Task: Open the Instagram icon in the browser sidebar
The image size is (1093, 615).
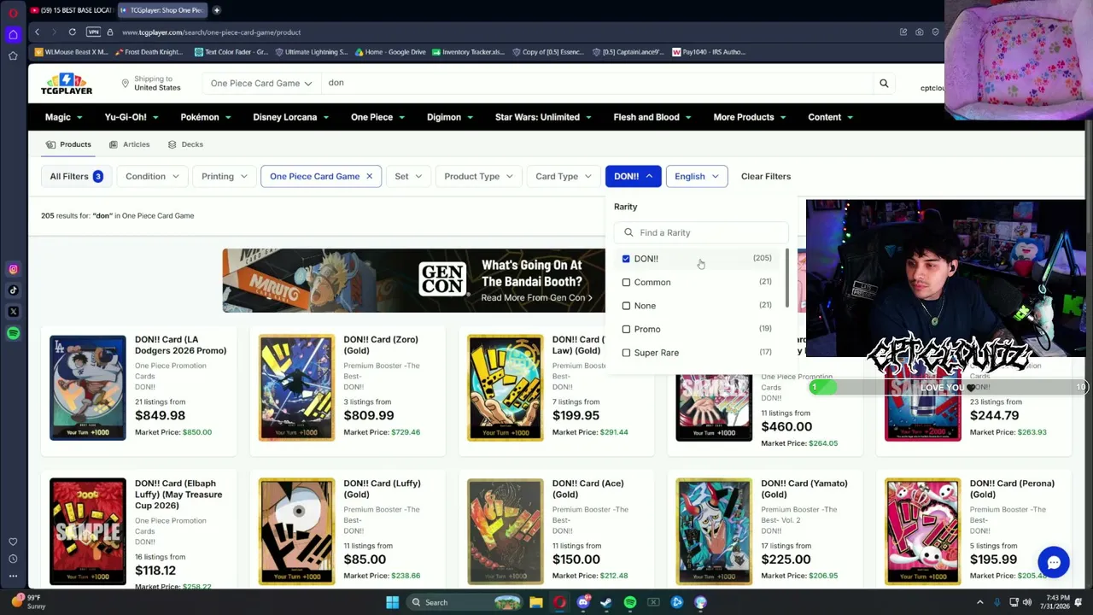Action: [13, 269]
